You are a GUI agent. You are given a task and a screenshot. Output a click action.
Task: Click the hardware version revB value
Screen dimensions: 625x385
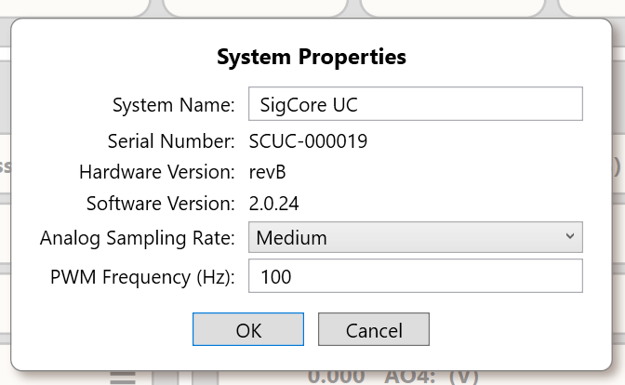(x=267, y=172)
